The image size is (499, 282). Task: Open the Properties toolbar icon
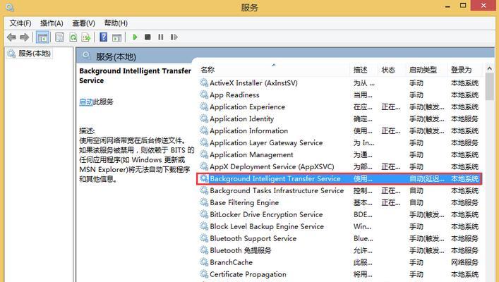click(x=59, y=37)
